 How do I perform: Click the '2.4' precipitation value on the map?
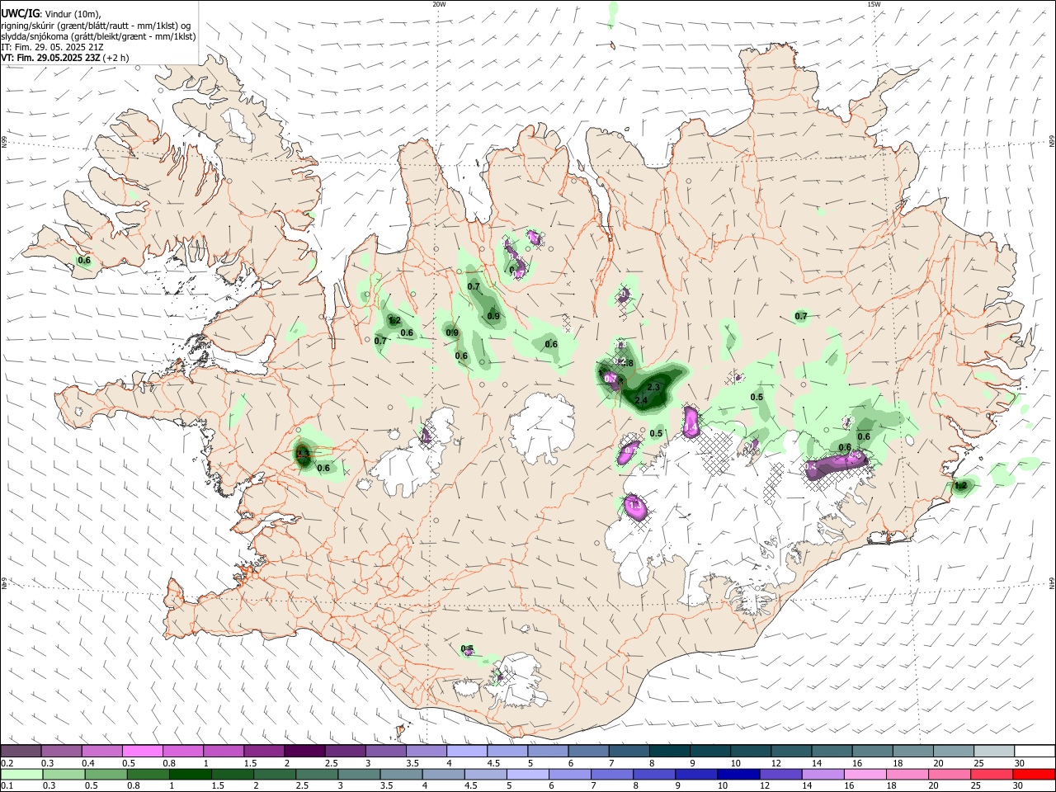641,400
